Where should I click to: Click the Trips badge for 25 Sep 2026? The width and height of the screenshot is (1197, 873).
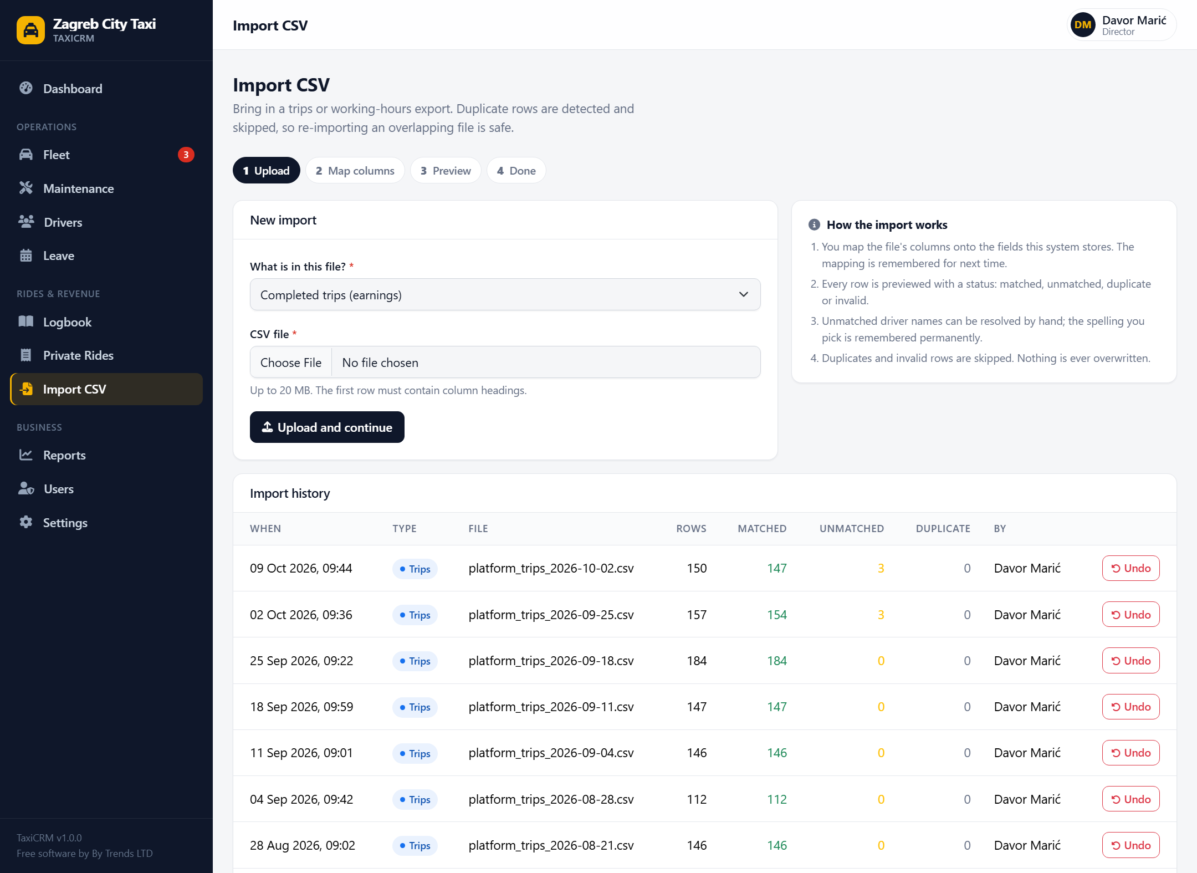tap(415, 661)
